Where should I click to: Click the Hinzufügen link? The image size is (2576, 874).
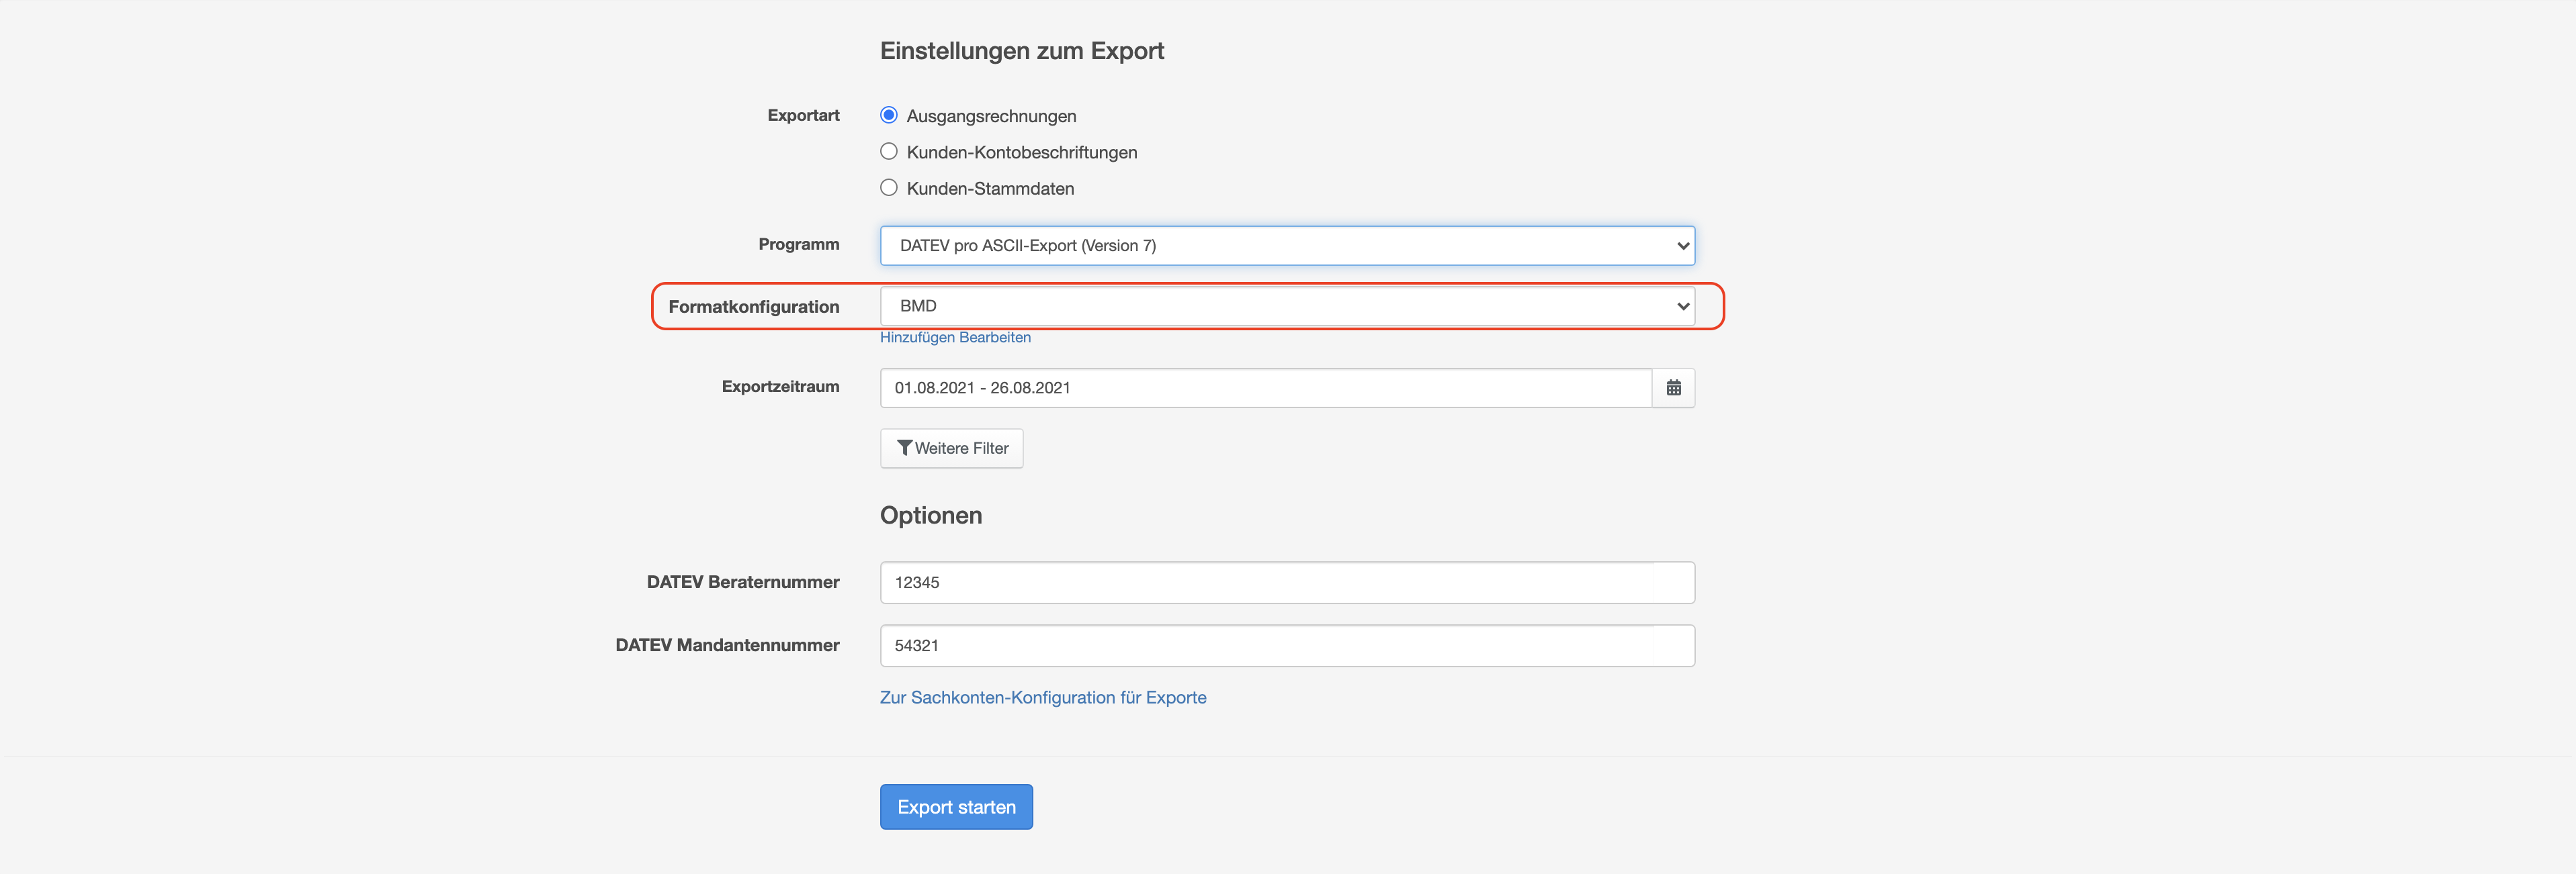tap(917, 338)
